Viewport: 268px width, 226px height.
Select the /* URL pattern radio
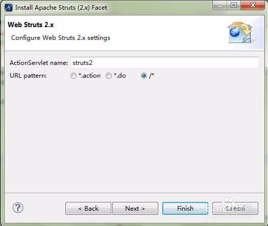(x=144, y=76)
